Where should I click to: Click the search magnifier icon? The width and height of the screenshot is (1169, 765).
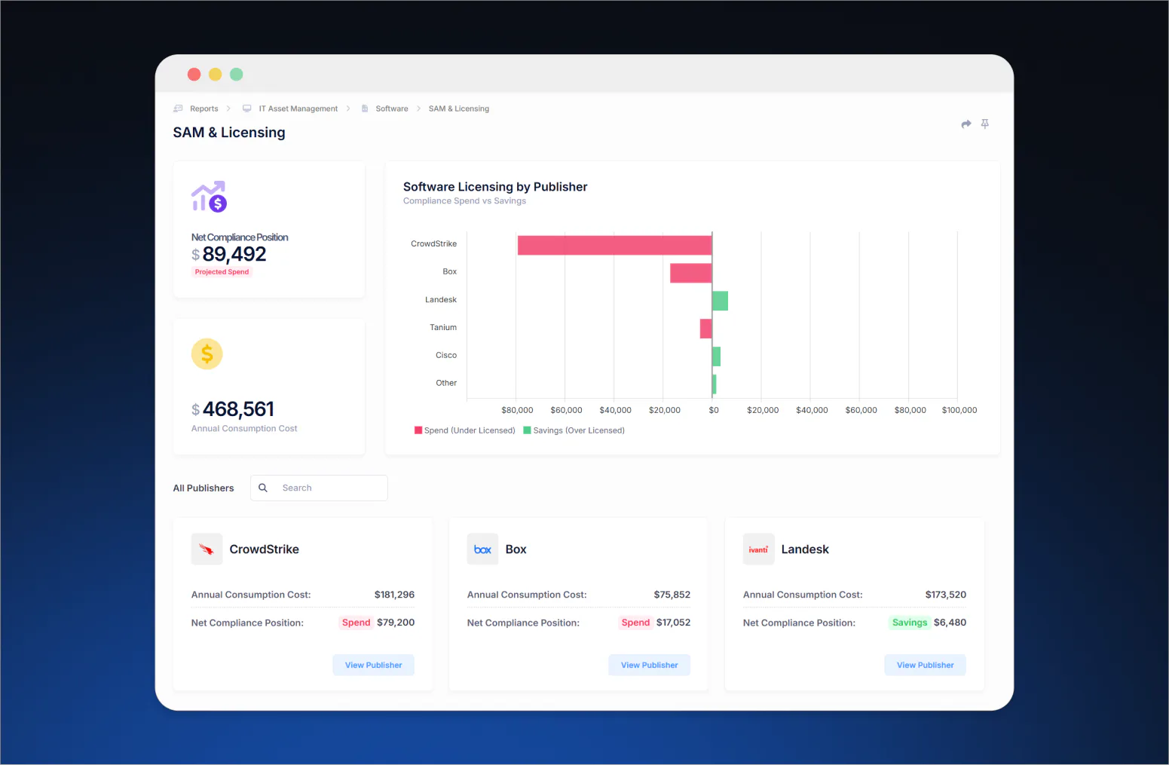point(263,488)
